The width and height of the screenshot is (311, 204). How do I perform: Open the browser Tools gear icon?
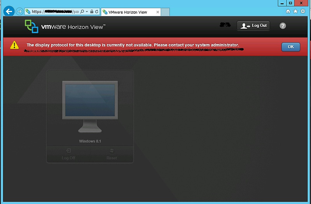point(303,11)
